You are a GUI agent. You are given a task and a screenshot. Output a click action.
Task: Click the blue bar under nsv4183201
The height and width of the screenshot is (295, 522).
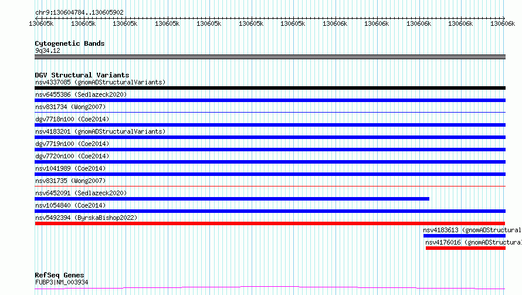coord(270,137)
